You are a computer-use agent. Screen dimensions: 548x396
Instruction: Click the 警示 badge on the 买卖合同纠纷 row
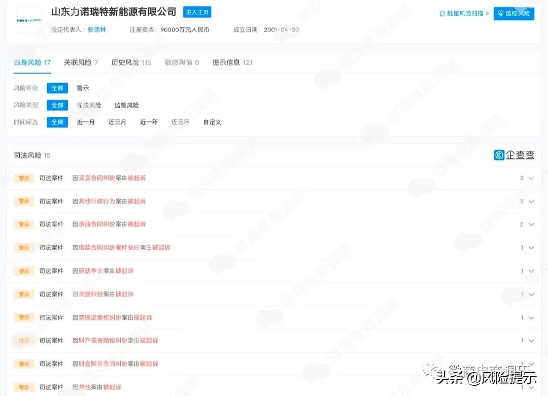(23, 178)
